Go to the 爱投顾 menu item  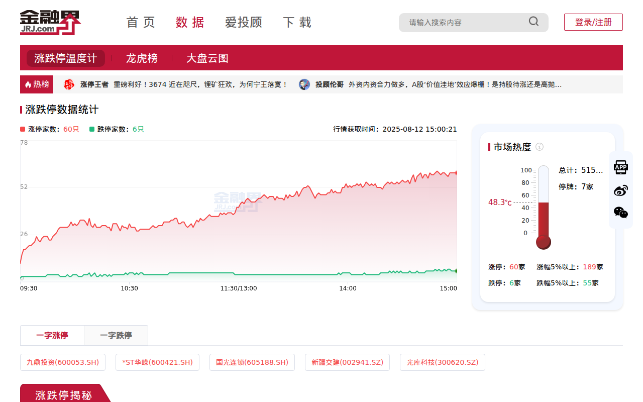point(244,22)
